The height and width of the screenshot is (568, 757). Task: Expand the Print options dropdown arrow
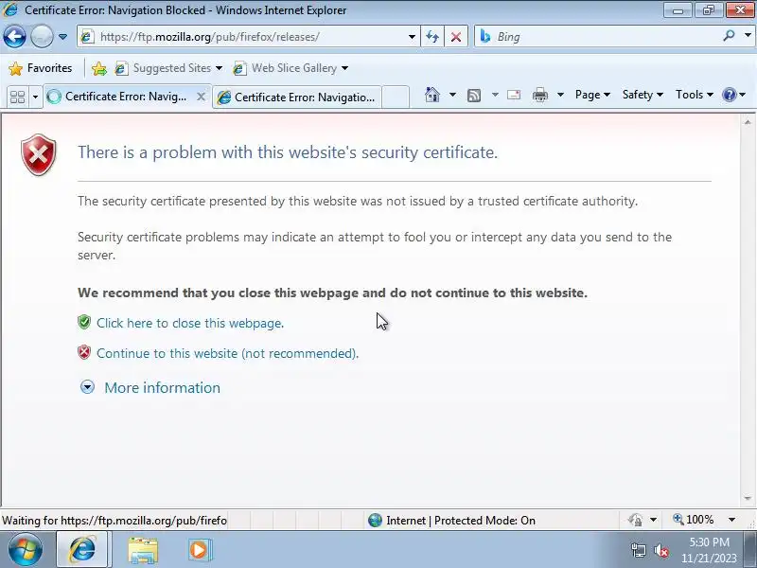(x=560, y=95)
